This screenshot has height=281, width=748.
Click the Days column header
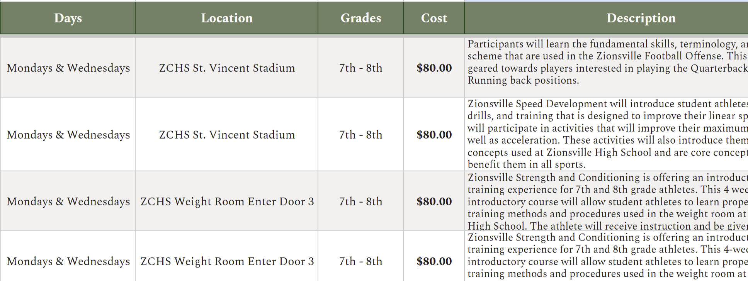(68, 18)
